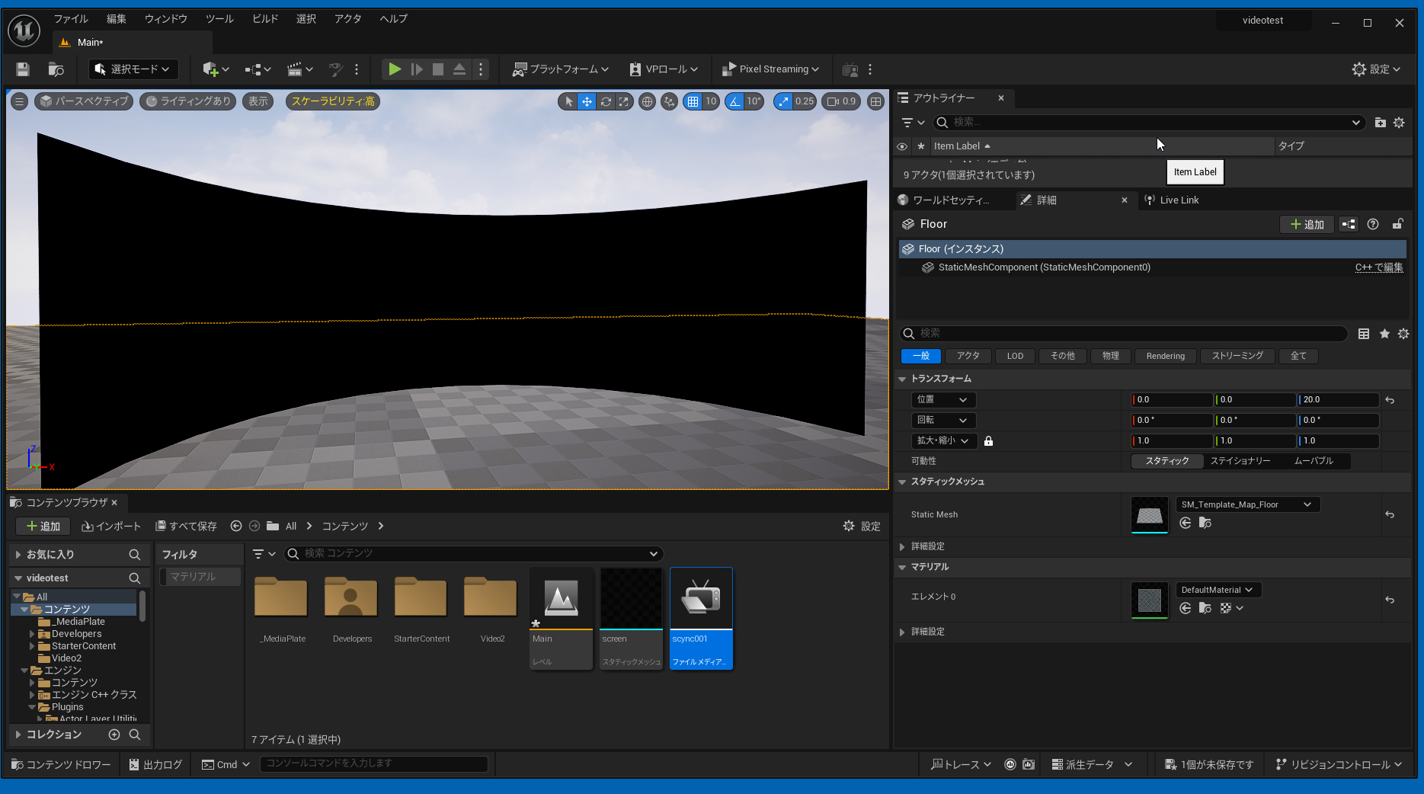Click the Save current level icon
Image resolution: width=1424 pixels, height=794 pixels.
[x=23, y=69]
